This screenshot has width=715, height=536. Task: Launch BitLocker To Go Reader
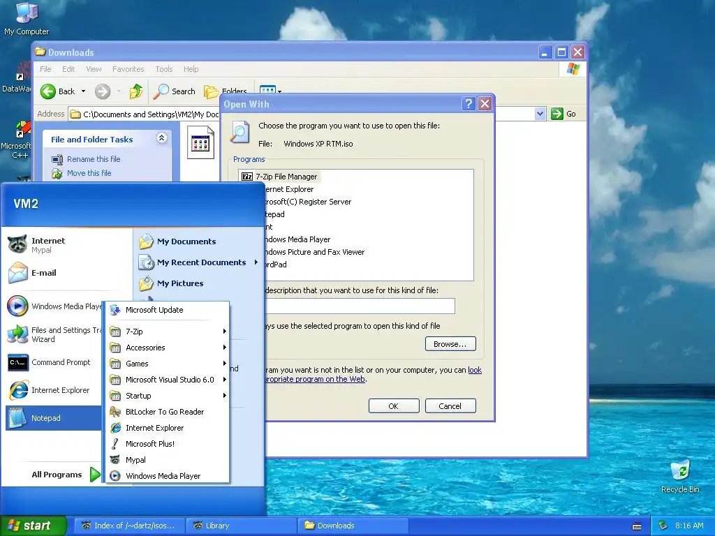tap(168, 412)
